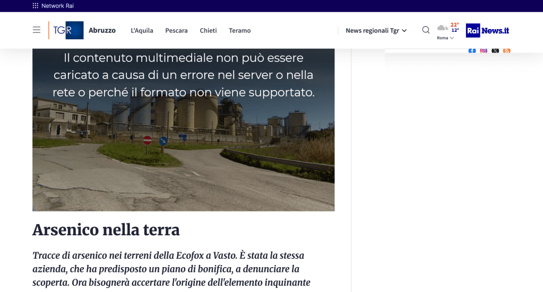Click the cloudy weather icon
Viewport: 543px width, 292px height.
442,28
